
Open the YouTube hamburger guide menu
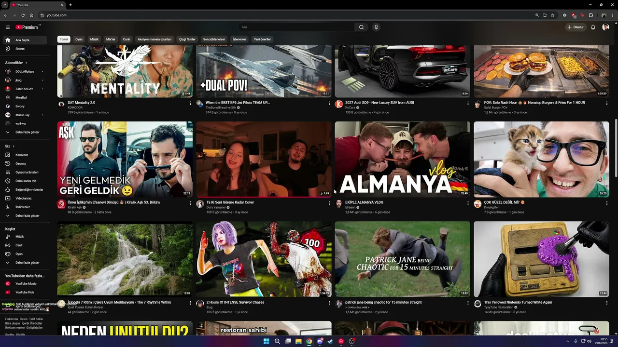pos(8,27)
